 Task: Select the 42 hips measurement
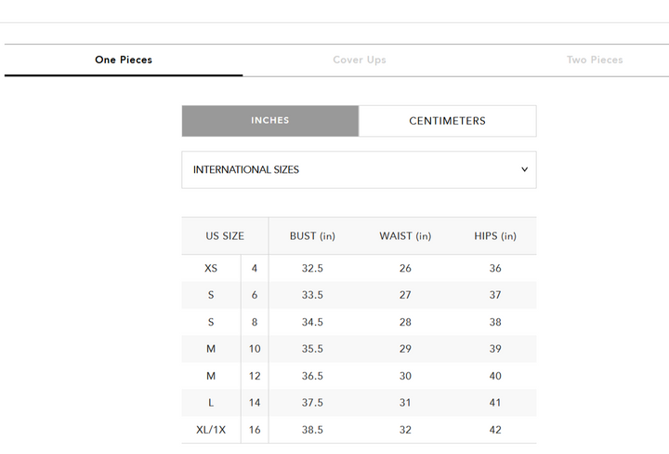coord(495,430)
